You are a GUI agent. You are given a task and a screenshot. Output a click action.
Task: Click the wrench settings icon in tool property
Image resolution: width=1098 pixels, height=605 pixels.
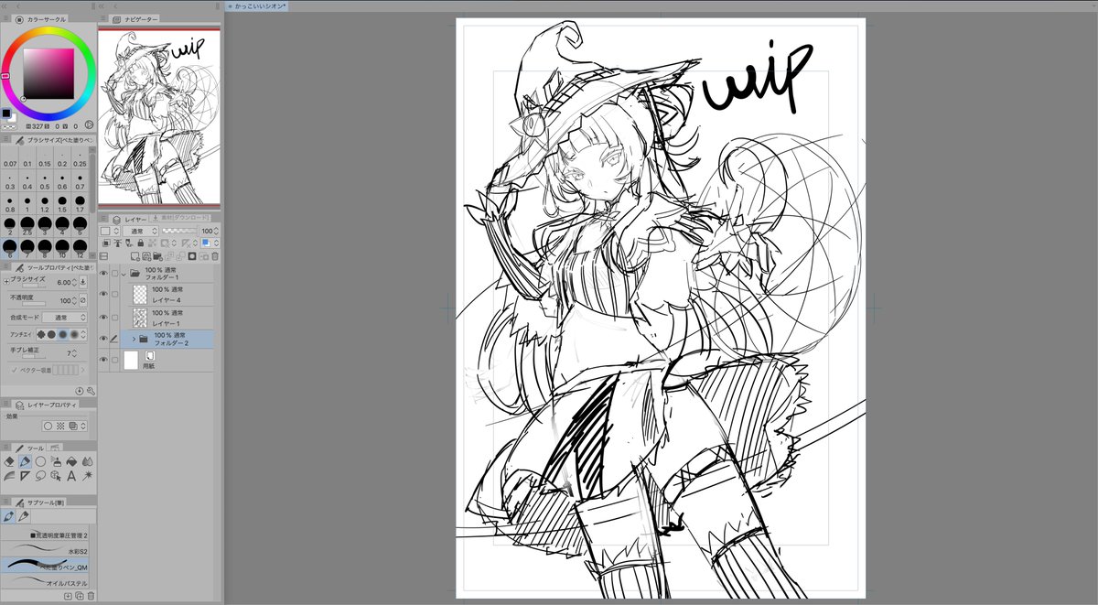point(91,390)
